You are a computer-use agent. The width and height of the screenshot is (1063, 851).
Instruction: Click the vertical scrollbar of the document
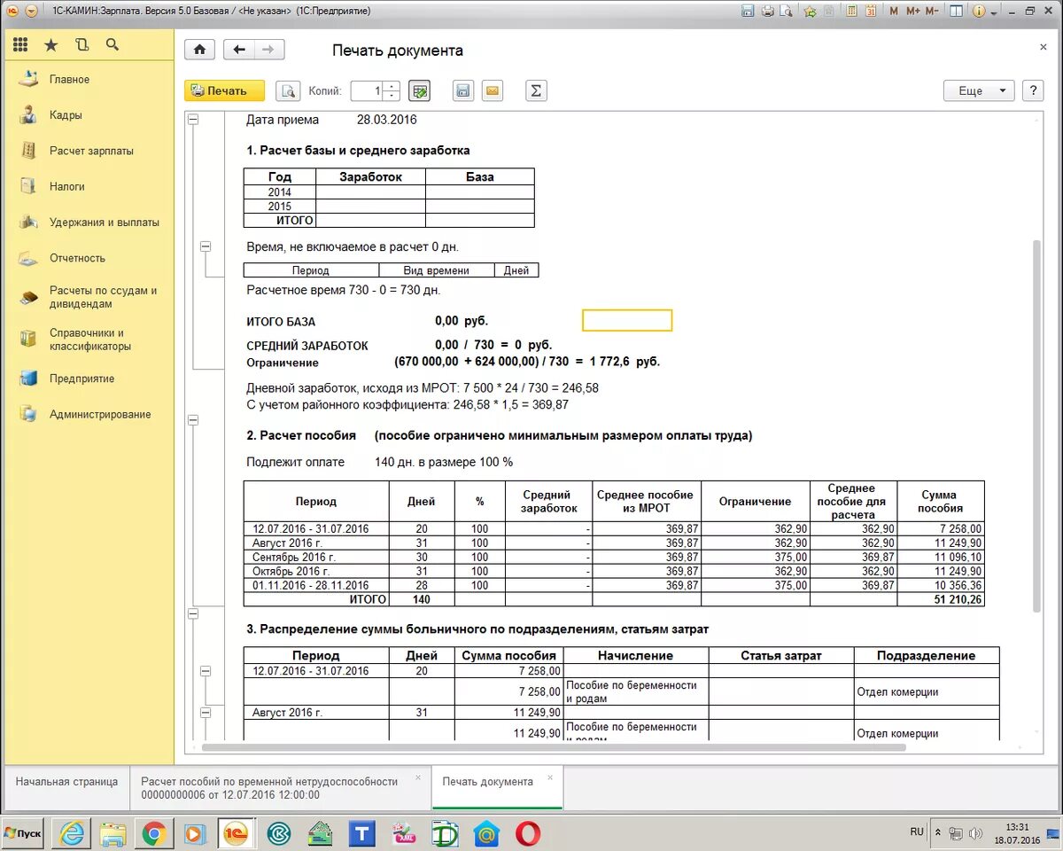click(1037, 425)
